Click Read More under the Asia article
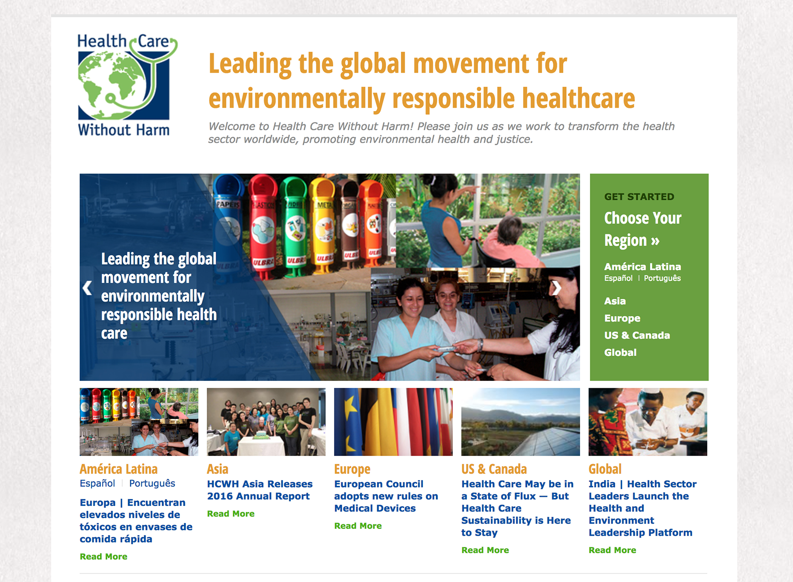 [231, 513]
